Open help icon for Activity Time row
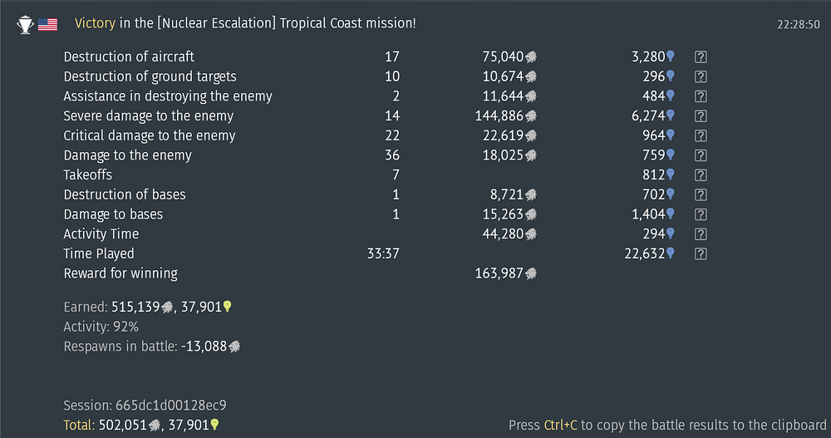831x438 pixels. [701, 234]
